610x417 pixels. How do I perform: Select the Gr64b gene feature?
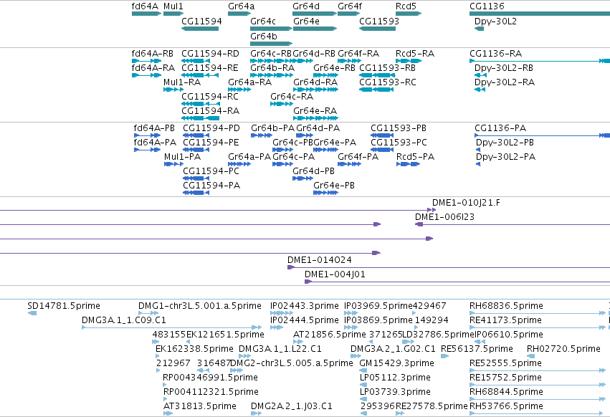271,43
